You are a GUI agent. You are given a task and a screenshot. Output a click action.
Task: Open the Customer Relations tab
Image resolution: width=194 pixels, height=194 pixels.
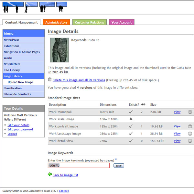coord(90,22)
